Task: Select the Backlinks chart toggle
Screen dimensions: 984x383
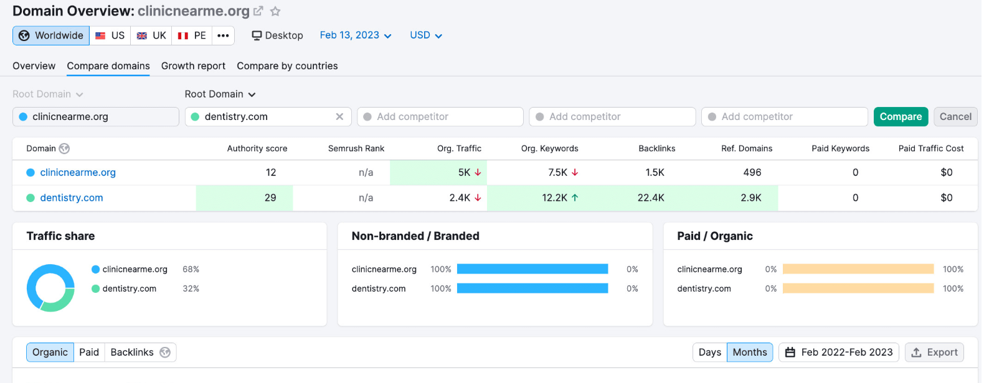Action: (140, 353)
